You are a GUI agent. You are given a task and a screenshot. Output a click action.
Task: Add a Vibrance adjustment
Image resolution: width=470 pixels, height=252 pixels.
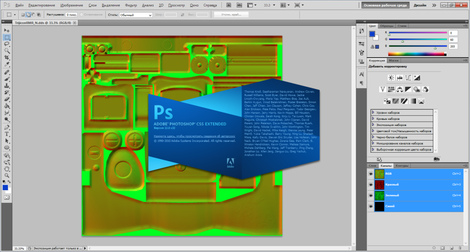pos(383,89)
